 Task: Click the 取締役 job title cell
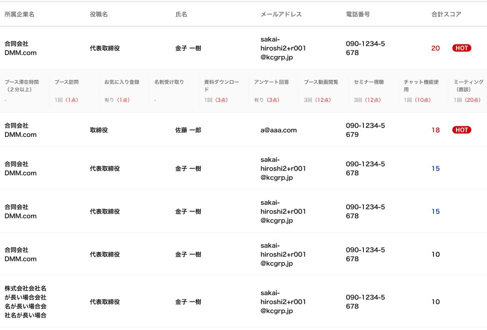(x=99, y=130)
